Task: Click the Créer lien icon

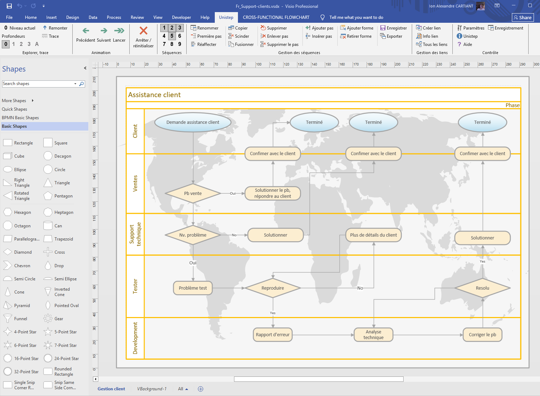Action: (419, 28)
